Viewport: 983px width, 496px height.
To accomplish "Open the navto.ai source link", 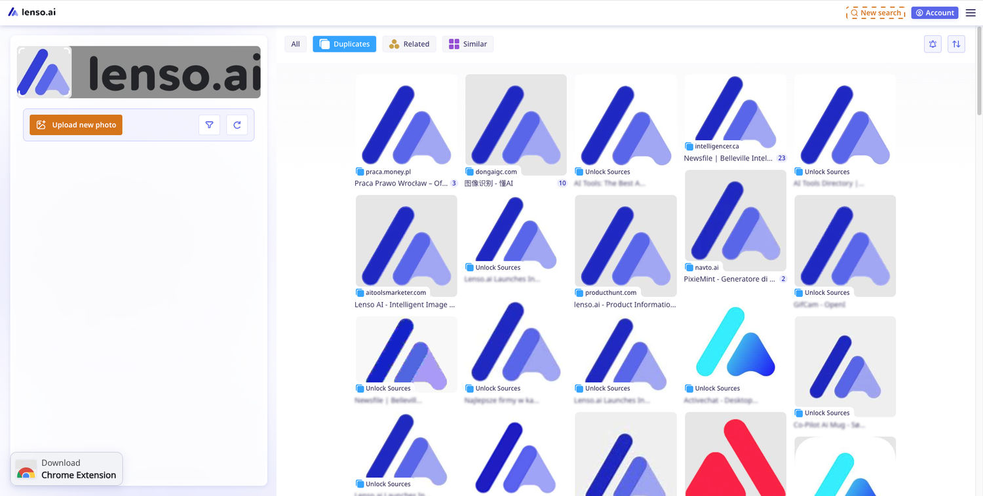I will point(707,267).
